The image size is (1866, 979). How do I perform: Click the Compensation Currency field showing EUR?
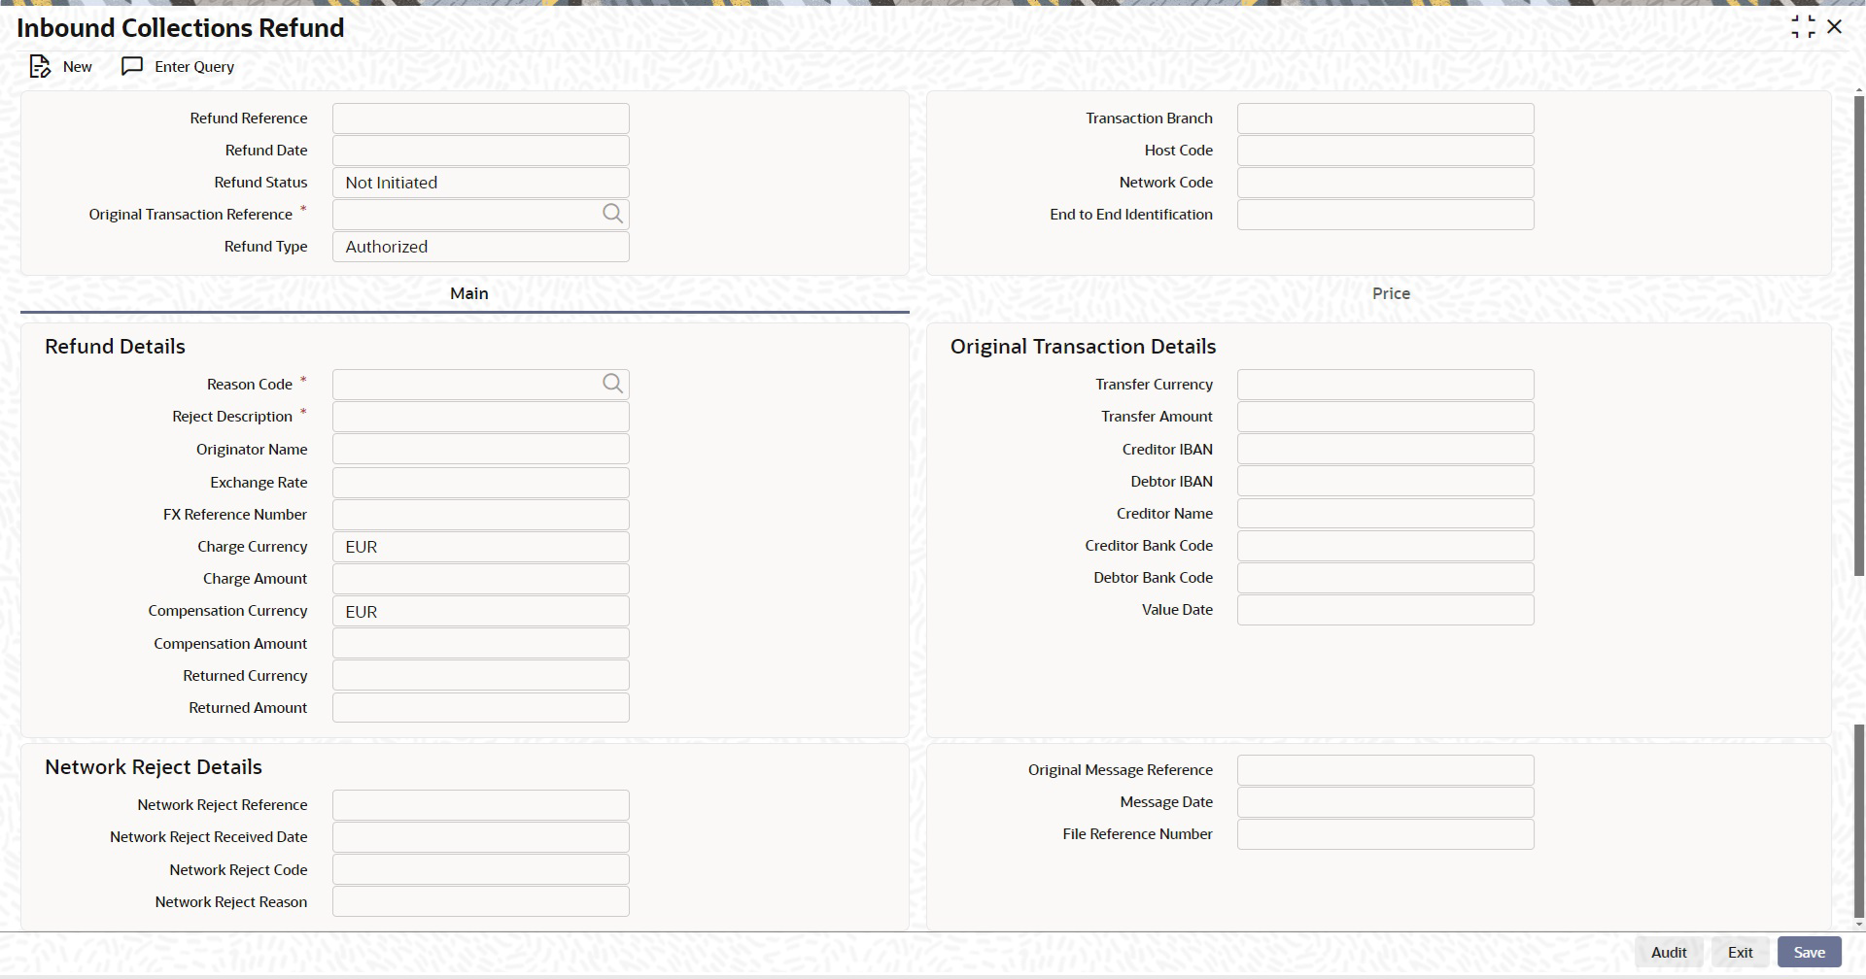pos(481,611)
